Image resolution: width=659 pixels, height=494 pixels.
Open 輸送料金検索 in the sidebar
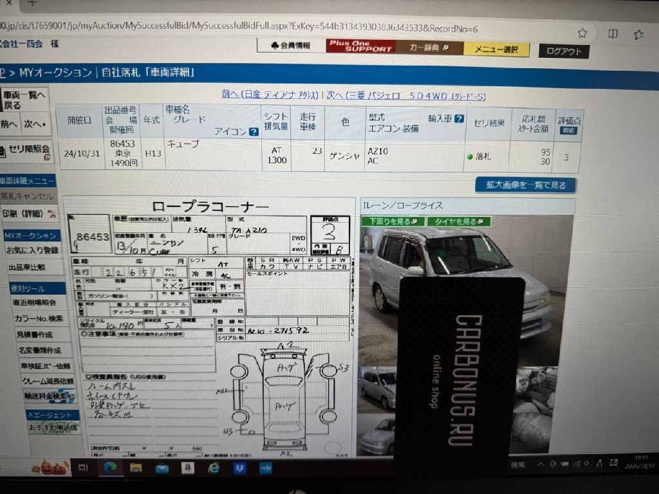coord(49,396)
